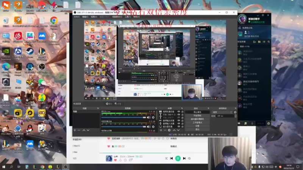This screenshot has width=303, height=170.
Task: Toggle visibility of display capture source
Action: (179, 127)
